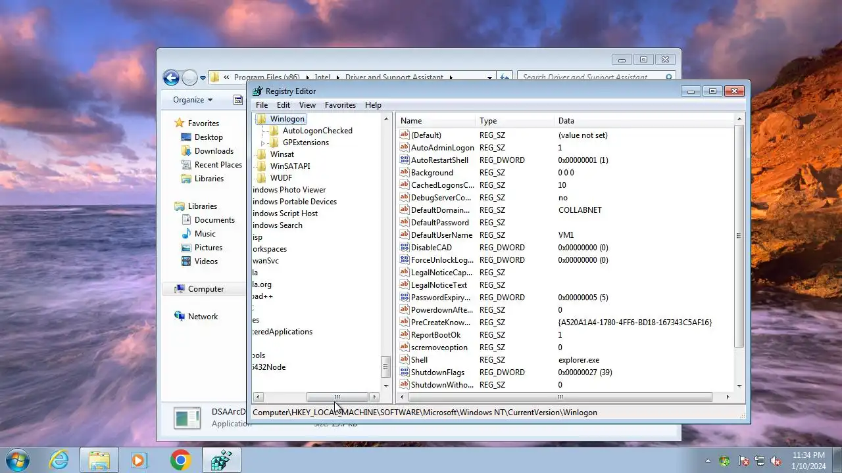The image size is (842, 473).
Task: Click the values pane scroll down arrow
Action: [739, 386]
